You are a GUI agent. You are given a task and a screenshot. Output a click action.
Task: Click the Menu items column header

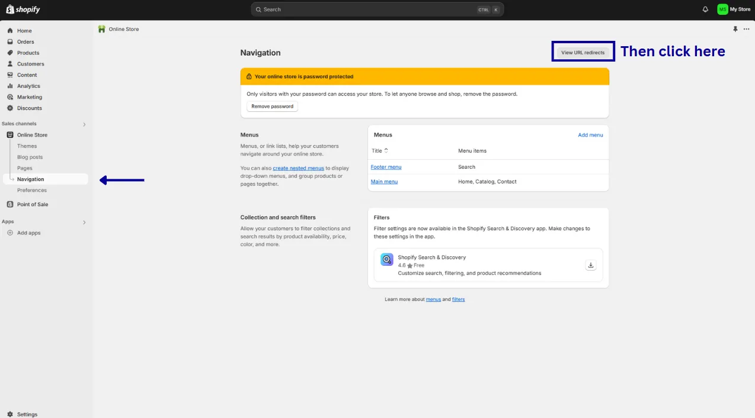(x=472, y=151)
